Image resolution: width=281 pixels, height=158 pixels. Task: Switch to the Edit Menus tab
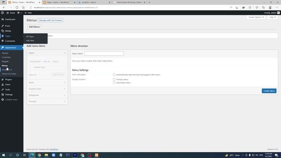34,27
